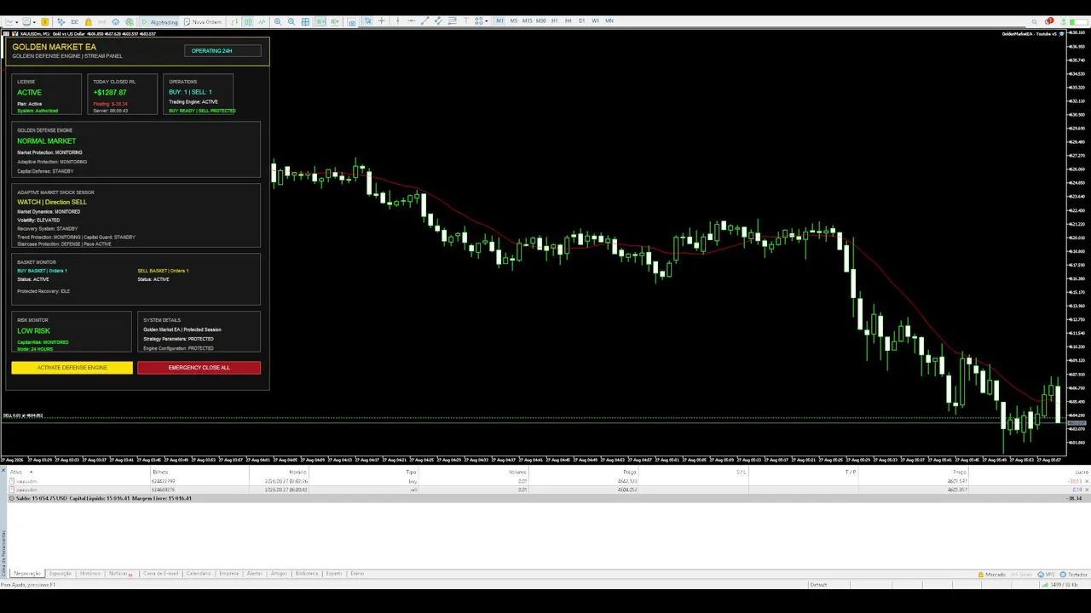Viewport: 1091px width, 613px height.
Task: Switch to H4 timeframe
Action: click(569, 21)
